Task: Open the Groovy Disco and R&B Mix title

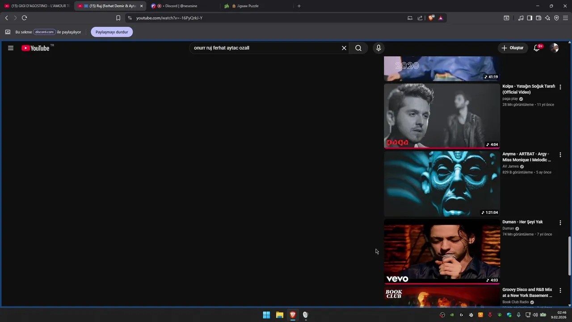Action: (x=527, y=292)
